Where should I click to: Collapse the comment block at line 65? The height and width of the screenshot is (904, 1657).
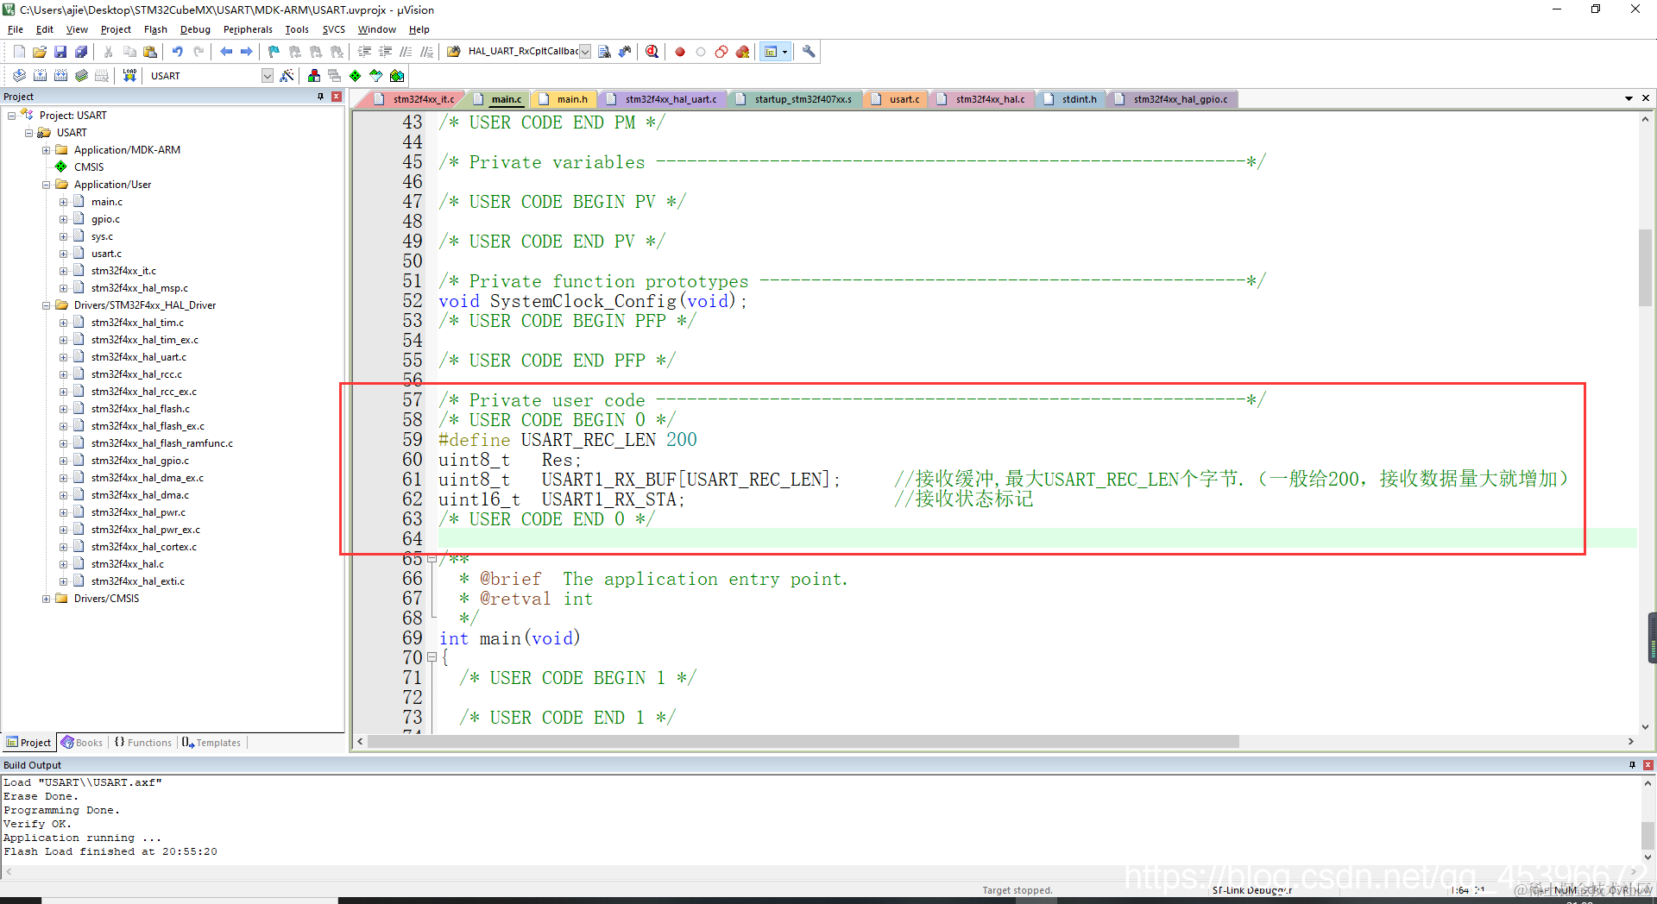click(432, 559)
